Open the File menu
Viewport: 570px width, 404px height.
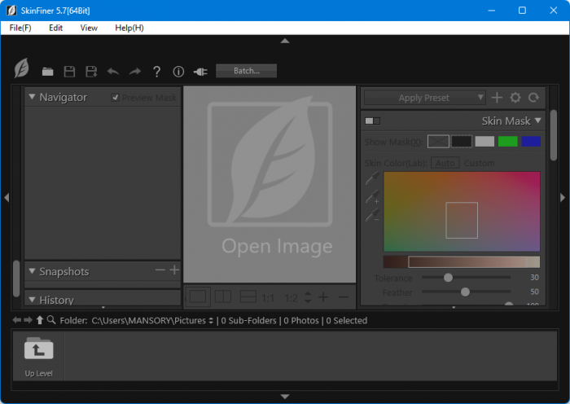20,28
